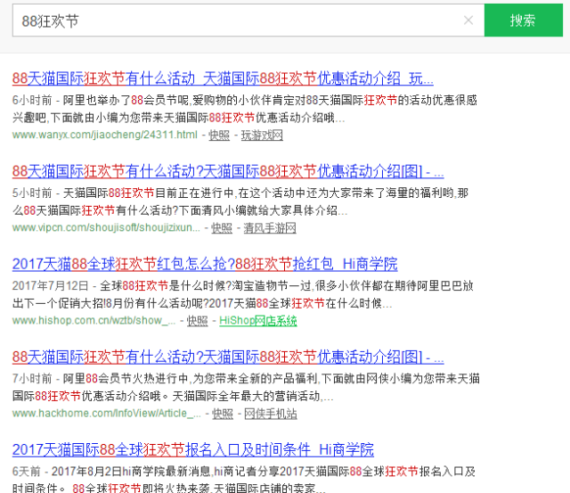The width and height of the screenshot is (570, 493).
Task: Open the hishop.com.cn/wztb/show URL link
Action: tap(94, 321)
